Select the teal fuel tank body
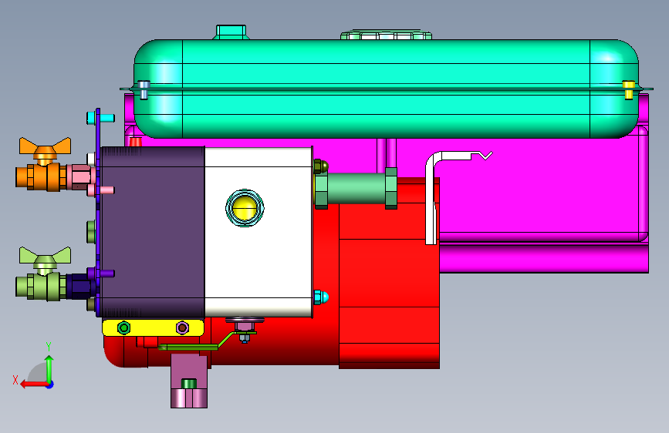The image size is (669, 433). [x=386, y=89]
